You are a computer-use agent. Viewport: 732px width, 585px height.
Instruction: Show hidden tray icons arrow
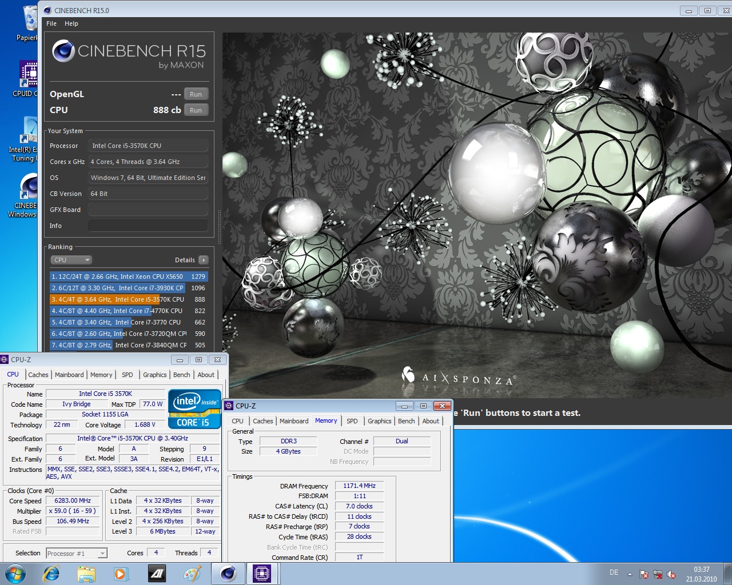(630, 574)
